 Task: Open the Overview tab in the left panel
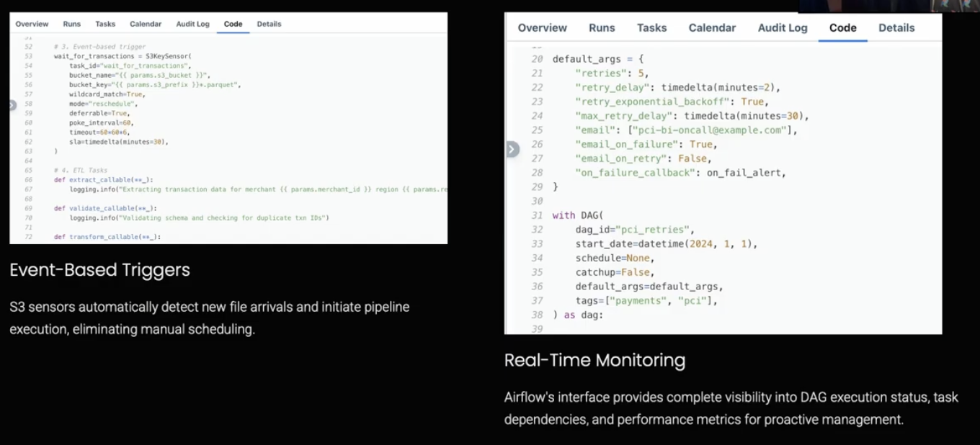tap(32, 24)
